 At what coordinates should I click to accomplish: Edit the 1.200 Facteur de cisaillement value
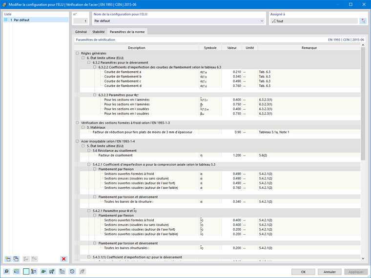232,155
